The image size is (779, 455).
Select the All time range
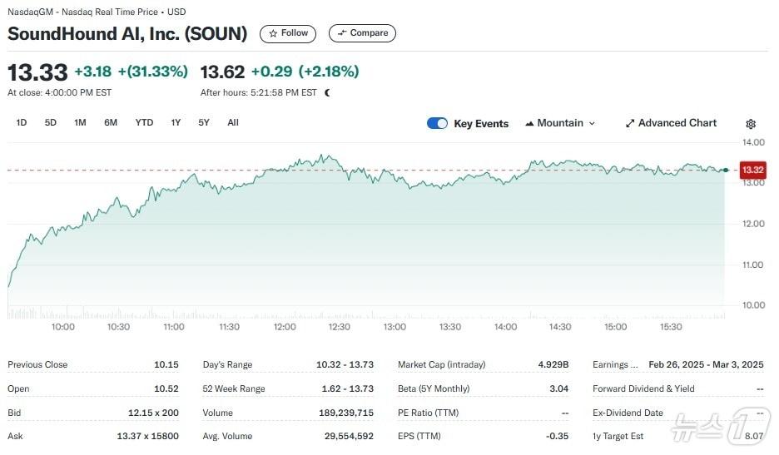click(233, 122)
